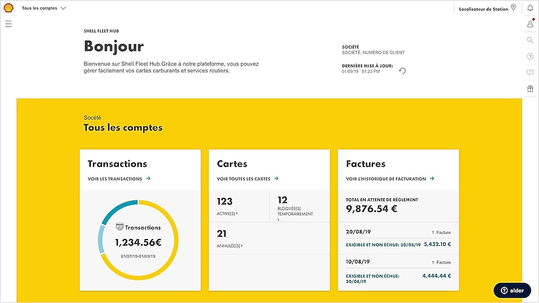
Task: Open the hamburger menu
Action: (8, 24)
